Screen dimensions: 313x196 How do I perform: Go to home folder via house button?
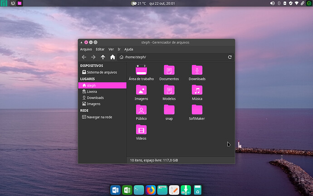click(x=112, y=57)
